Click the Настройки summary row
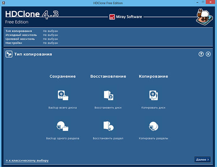Viewport: 217px width, 167px height. (x=32, y=43)
